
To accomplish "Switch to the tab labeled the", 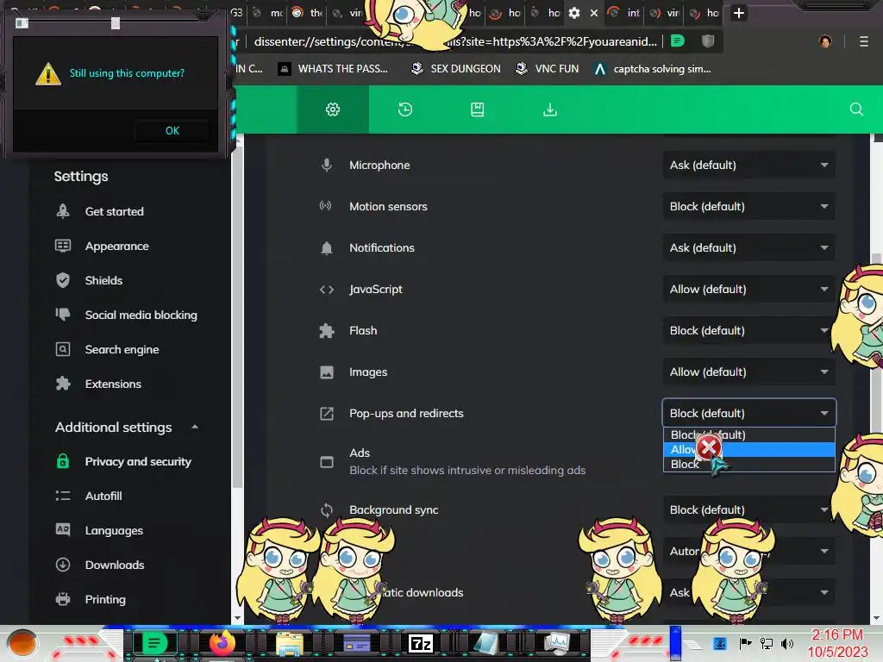I will (308, 13).
